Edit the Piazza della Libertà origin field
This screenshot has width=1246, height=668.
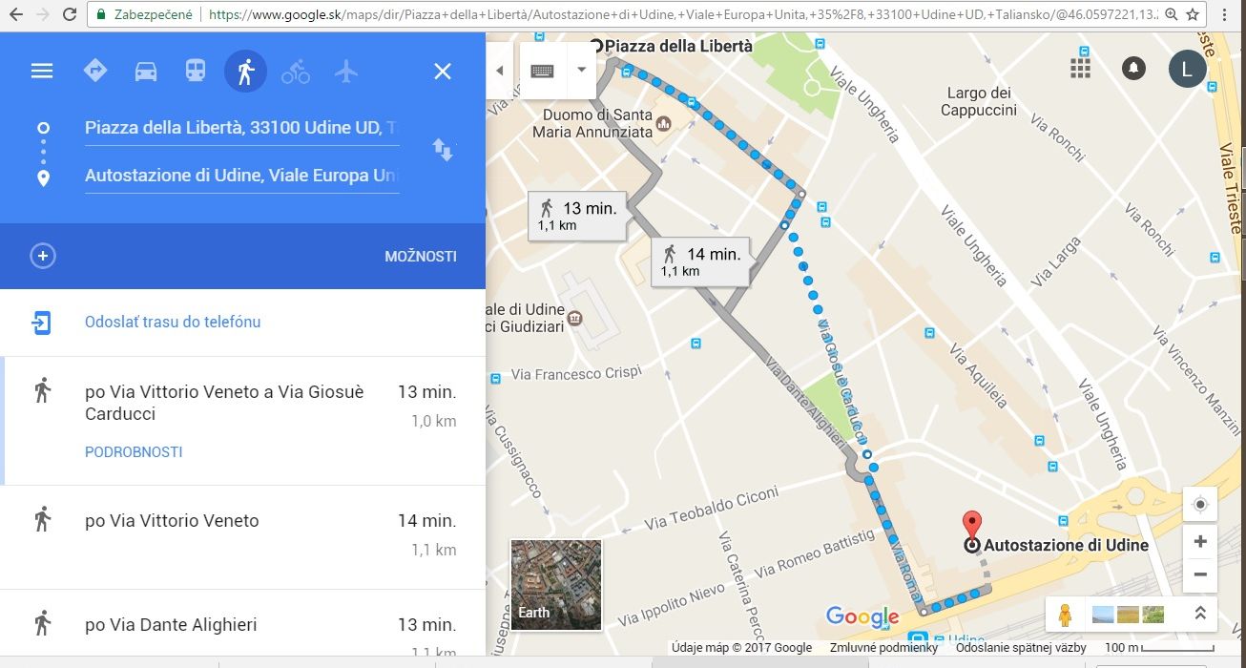tap(241, 128)
